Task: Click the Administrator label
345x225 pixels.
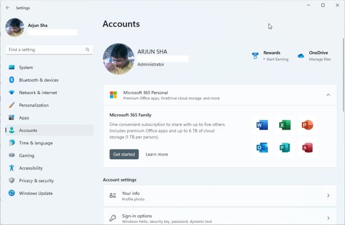Action: click(x=151, y=65)
